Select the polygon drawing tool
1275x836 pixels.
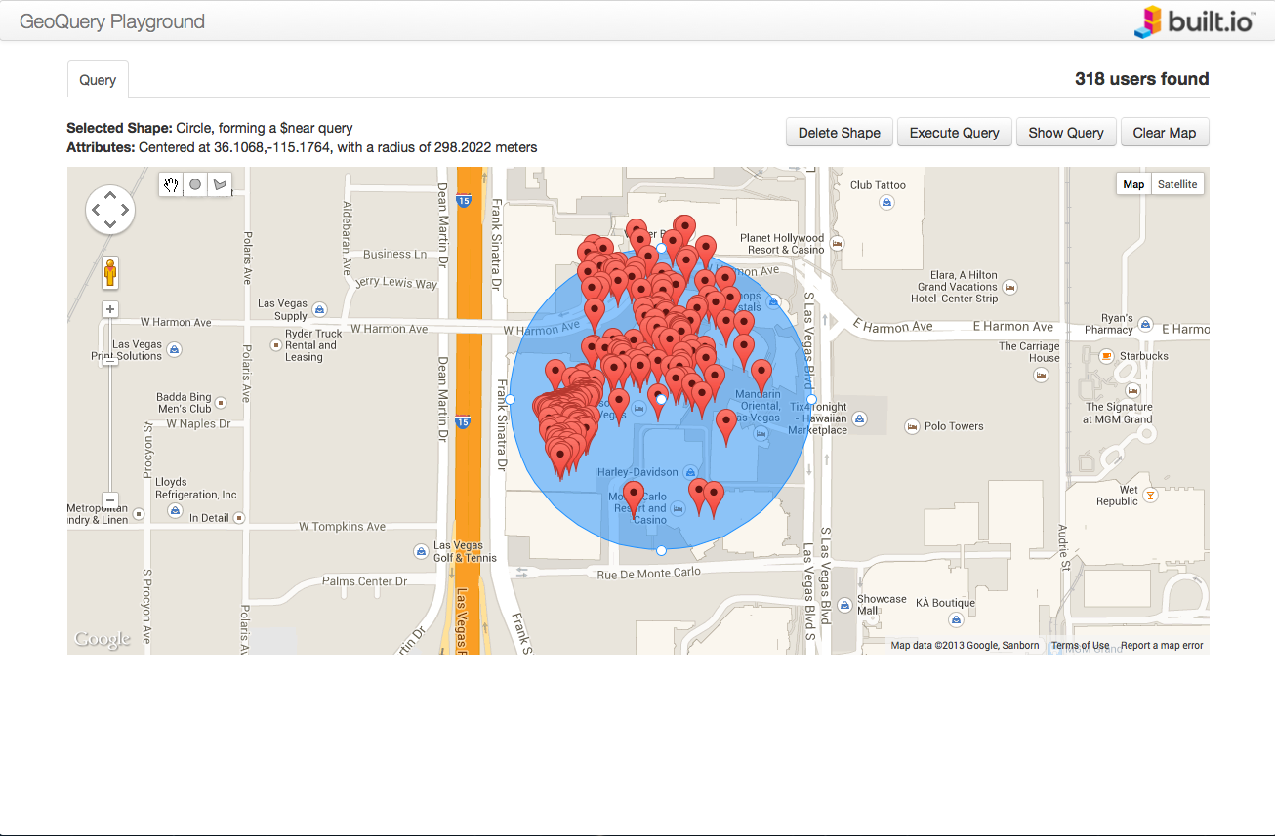[219, 184]
